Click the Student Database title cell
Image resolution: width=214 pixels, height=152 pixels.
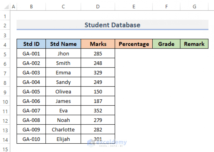click(113, 25)
